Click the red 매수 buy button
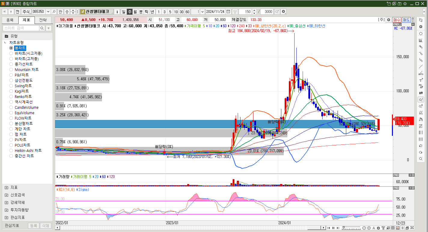 (397, 19)
